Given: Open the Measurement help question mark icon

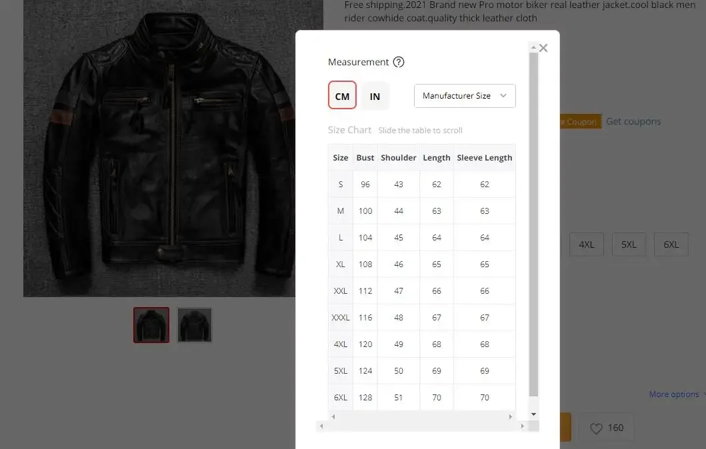Looking at the screenshot, I should (x=399, y=62).
